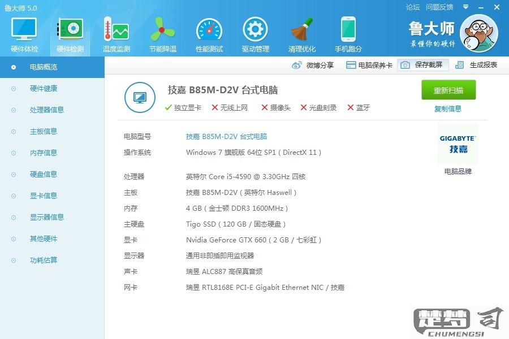The image size is (509, 339).
Task: Click the 通用非即插即用监视器 text
Action: coord(220,256)
